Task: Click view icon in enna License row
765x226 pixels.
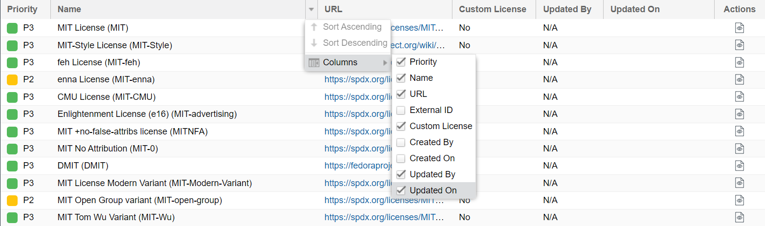Action: click(740, 79)
